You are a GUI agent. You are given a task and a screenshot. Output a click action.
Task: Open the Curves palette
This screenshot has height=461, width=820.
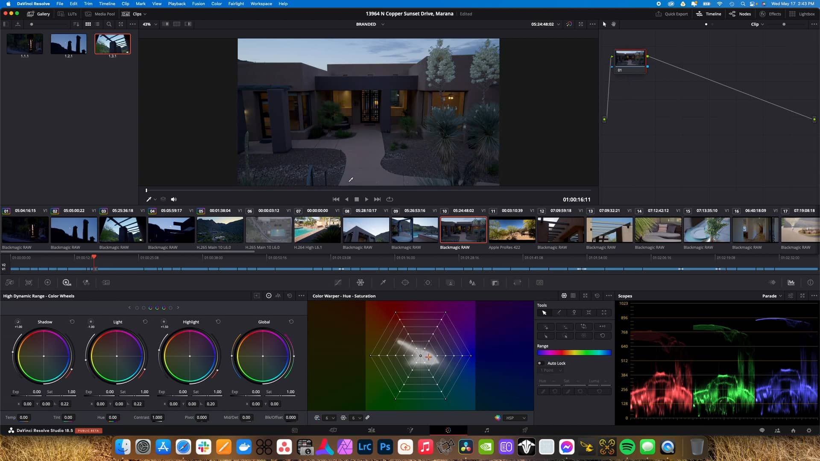point(338,282)
